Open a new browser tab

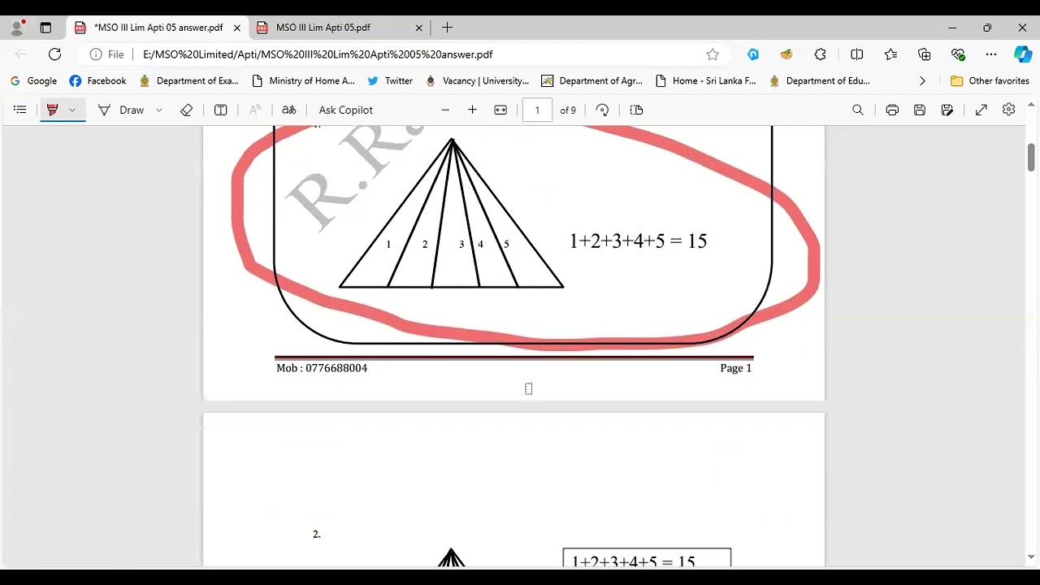pyautogui.click(x=447, y=28)
